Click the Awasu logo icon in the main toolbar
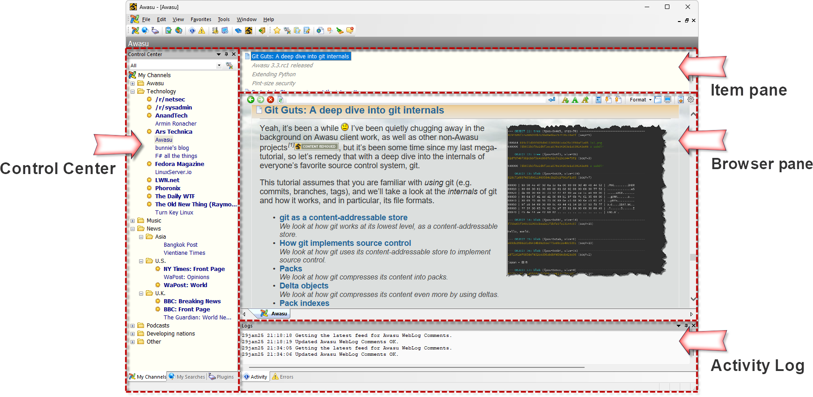This screenshot has width=813, height=397. pyautogui.click(x=135, y=31)
